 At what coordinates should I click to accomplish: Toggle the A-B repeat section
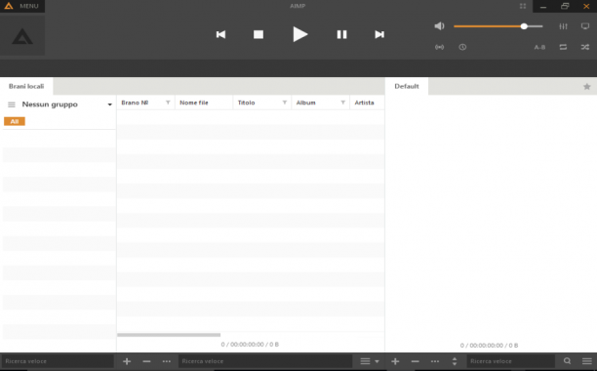tap(539, 47)
